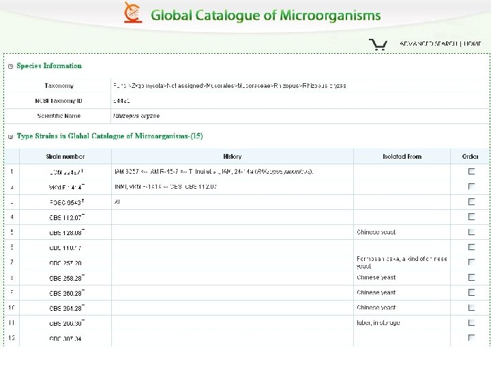Click the 'Formosan cake' isolation text
The width and height of the screenshot is (491, 368).
[x=402, y=262]
